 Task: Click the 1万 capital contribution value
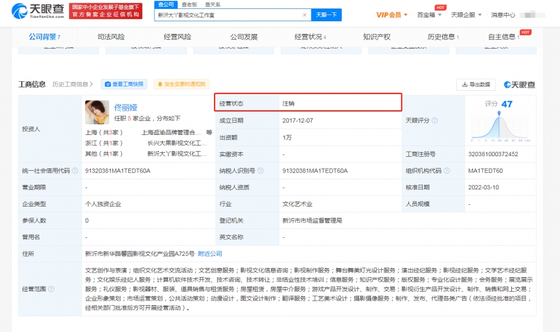click(x=287, y=137)
